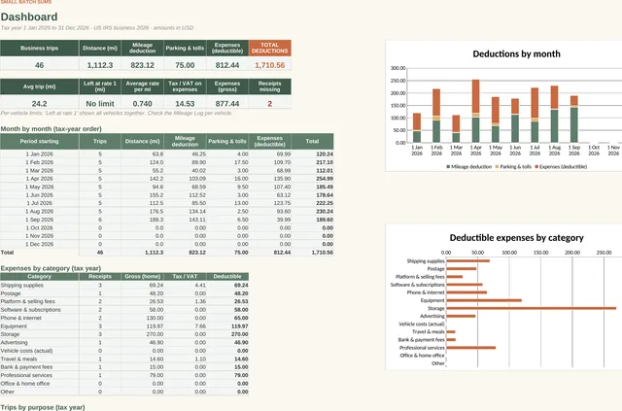
Task: Select the 'Deductions by month' chart title
Action: point(516,54)
